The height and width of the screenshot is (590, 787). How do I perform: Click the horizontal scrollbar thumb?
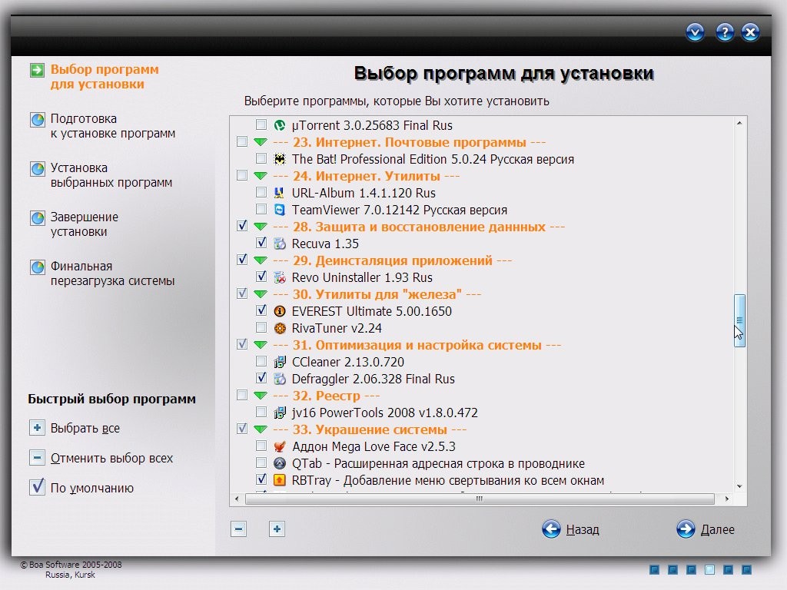point(480,499)
